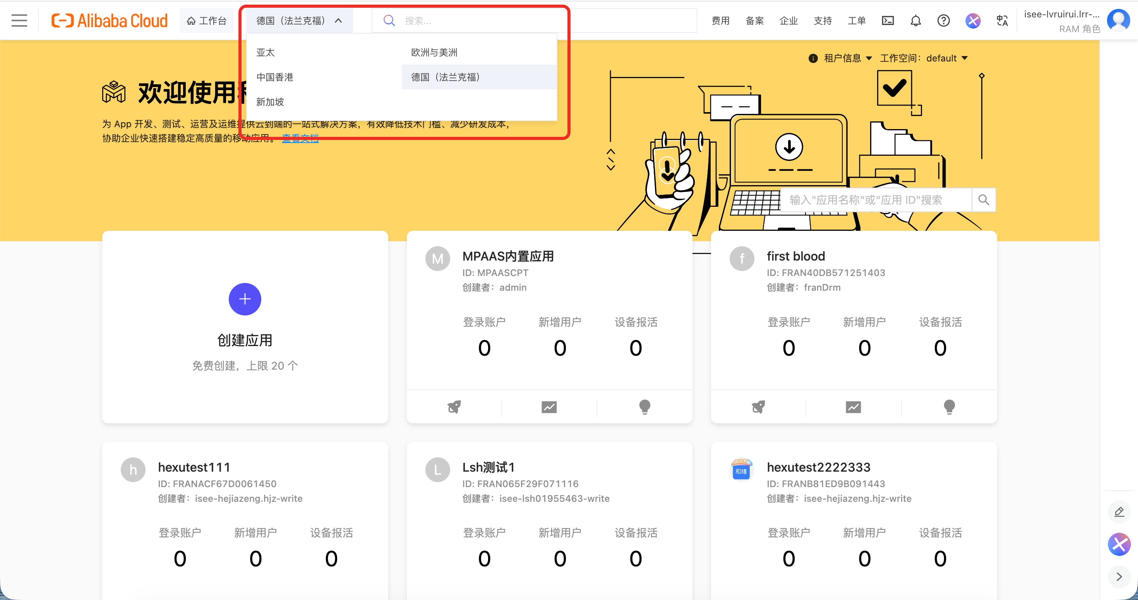Choose 德国（法兰克福）in region list

pyautogui.click(x=445, y=77)
